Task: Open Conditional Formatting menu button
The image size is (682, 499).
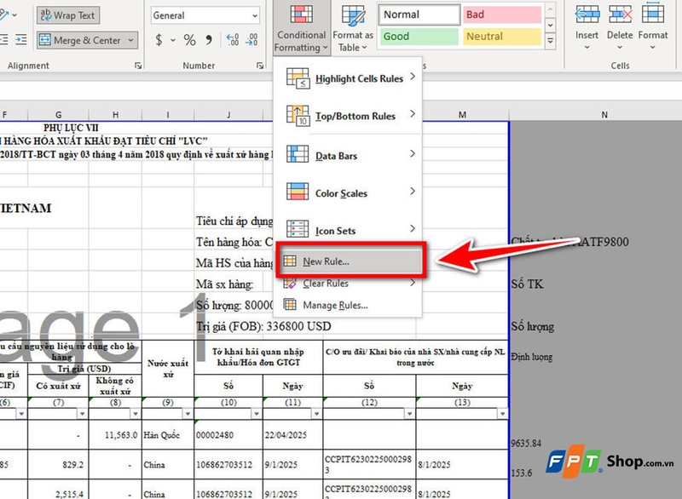Action: 302,27
